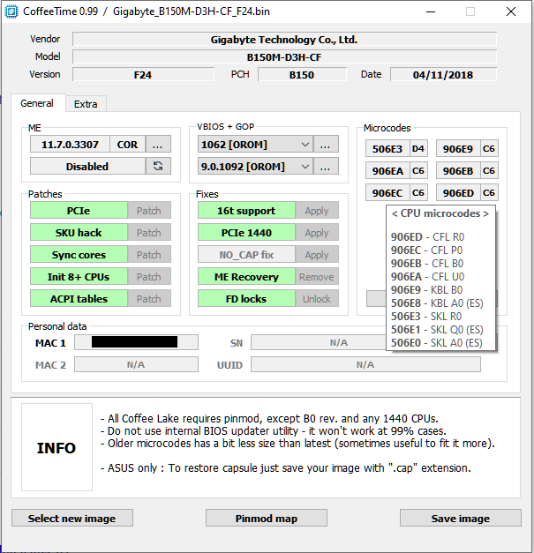Image resolution: width=534 pixels, height=553 pixels.
Task: Choose 506E0 - SKL A0 (ES) entry
Action: tap(437, 342)
